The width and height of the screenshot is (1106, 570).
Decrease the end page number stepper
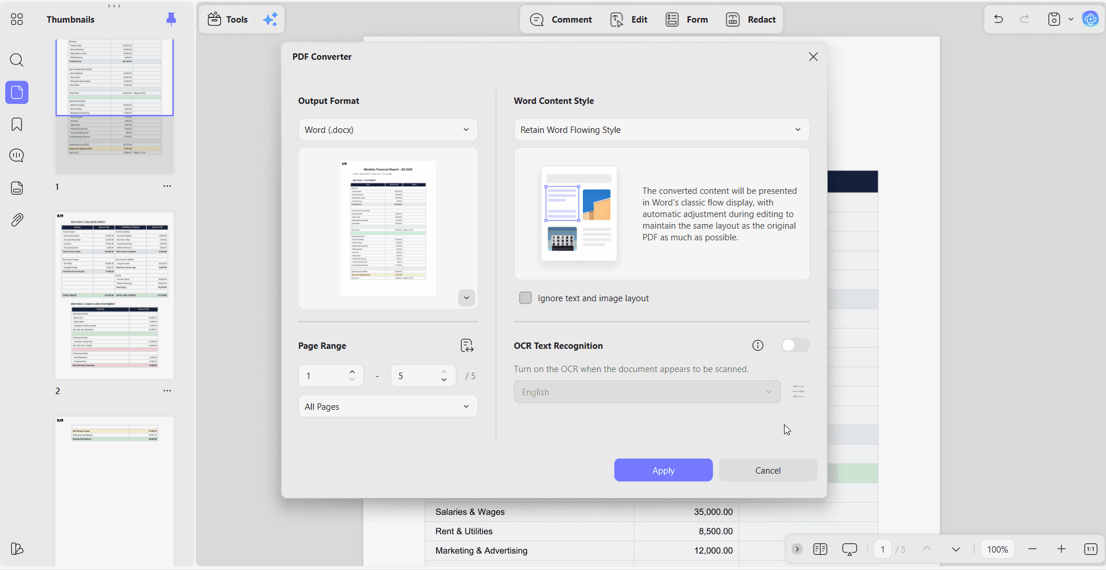[x=444, y=380]
